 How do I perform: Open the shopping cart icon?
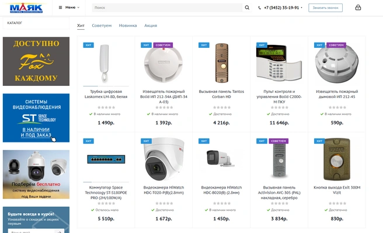coord(358,8)
